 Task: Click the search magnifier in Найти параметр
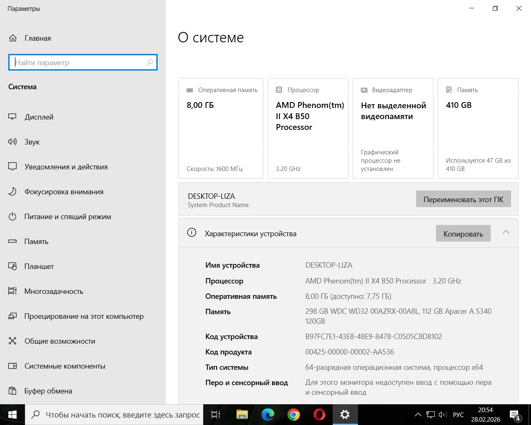150,62
